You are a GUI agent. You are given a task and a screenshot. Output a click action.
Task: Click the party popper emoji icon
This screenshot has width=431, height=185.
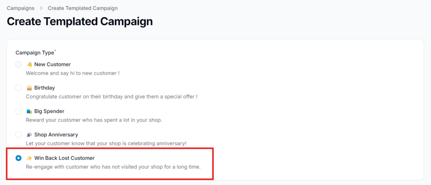(x=29, y=135)
